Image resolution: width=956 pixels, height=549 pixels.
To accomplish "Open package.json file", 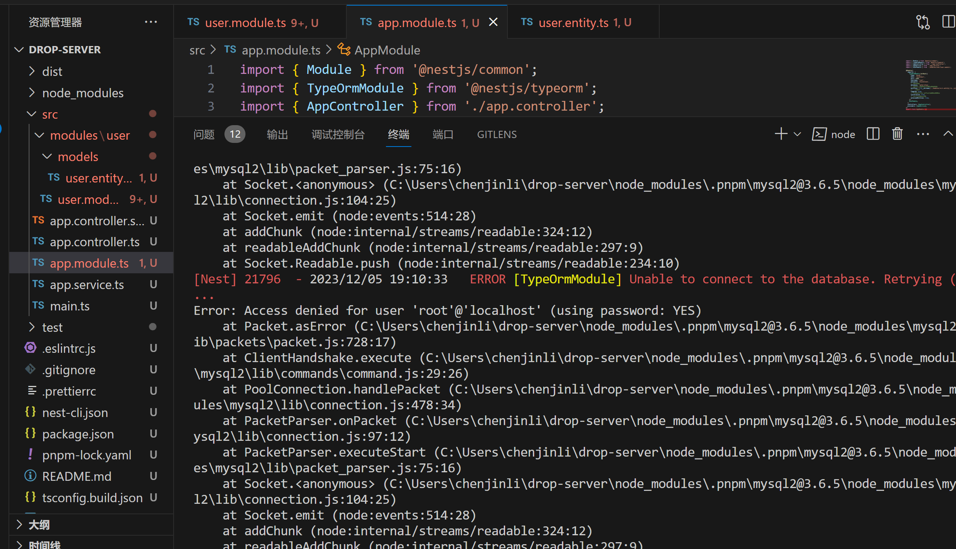I will click(x=91, y=434).
